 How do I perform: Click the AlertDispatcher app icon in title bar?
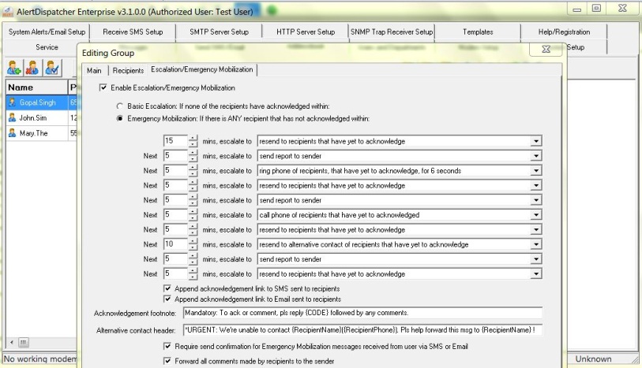(x=7, y=12)
